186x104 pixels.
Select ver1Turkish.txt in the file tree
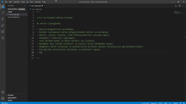[x=14, y=17]
